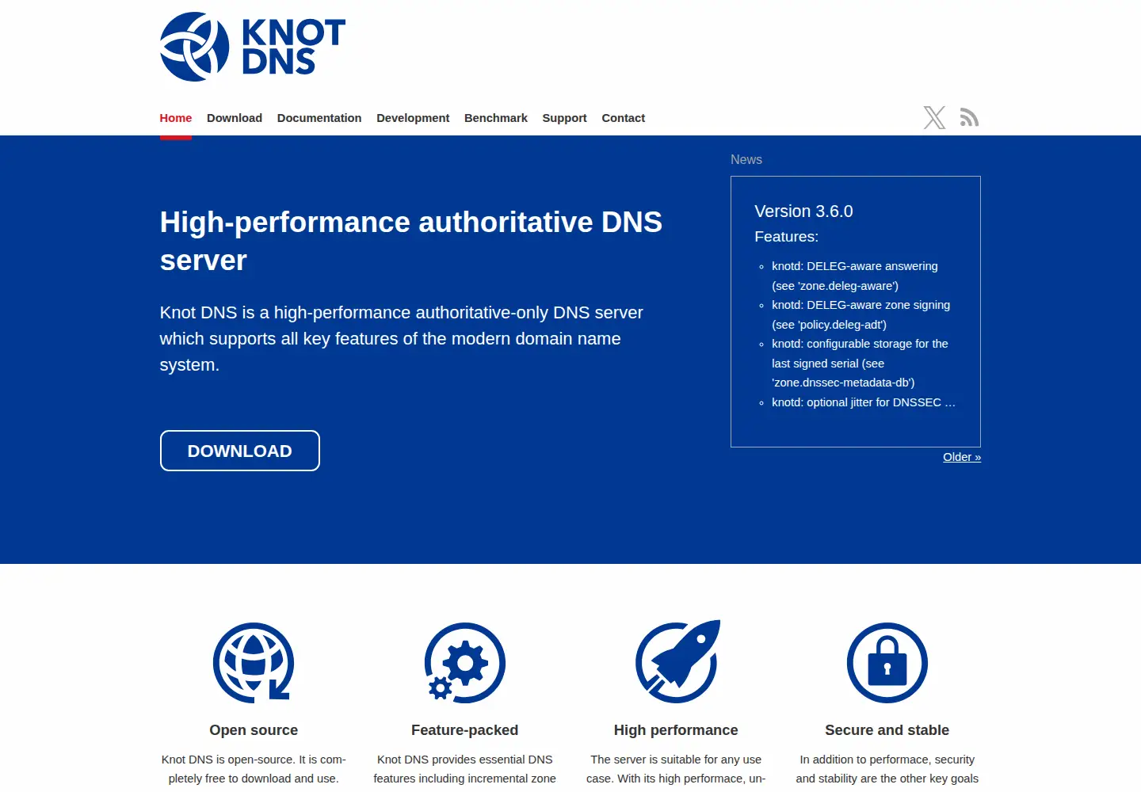Click the 'DELEG-aware zone signing' news item
1141x792 pixels.
(861, 314)
